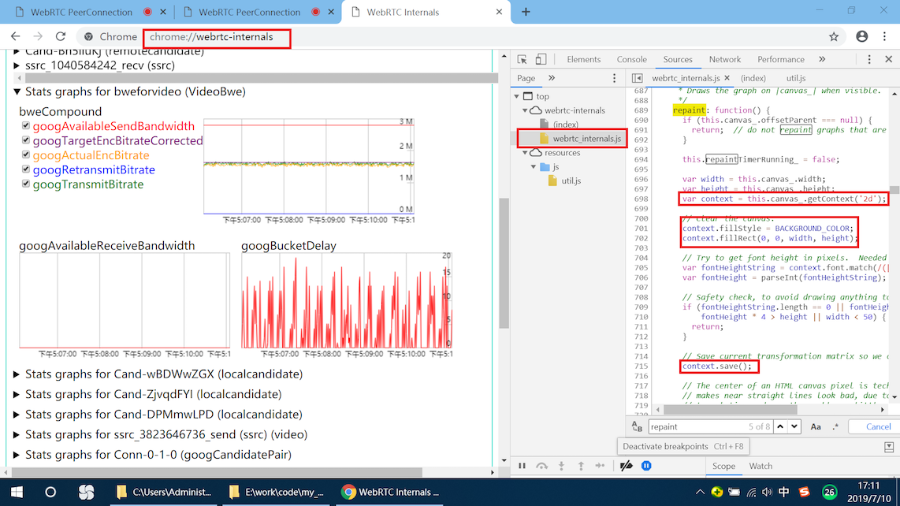Image resolution: width=900 pixels, height=506 pixels.
Task: Enable the match case Aa option
Action: click(816, 426)
